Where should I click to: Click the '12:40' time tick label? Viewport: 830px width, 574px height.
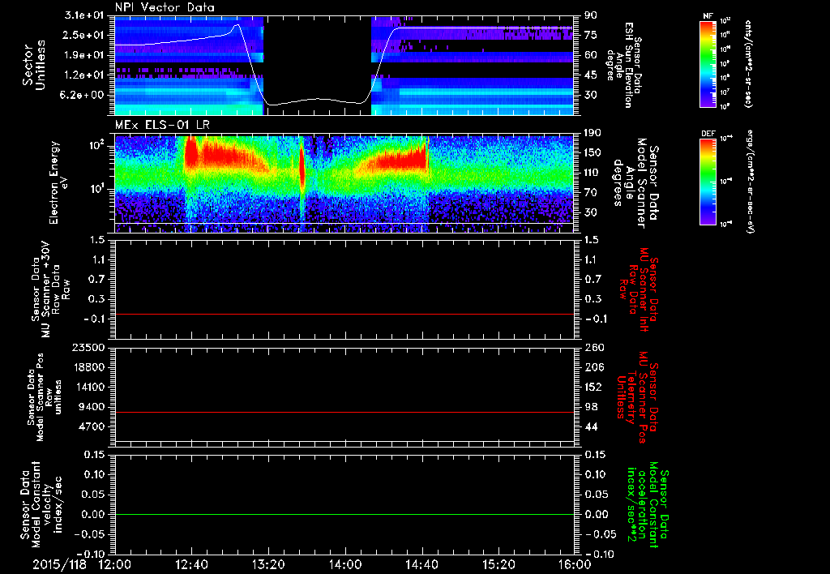tap(191, 564)
